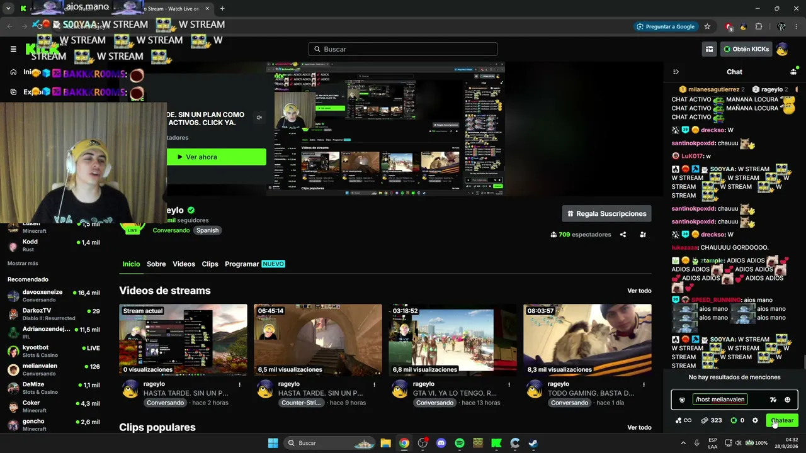This screenshot has width=806, height=453.
Task: Click the Regala Suscripciones button
Action: (606, 214)
